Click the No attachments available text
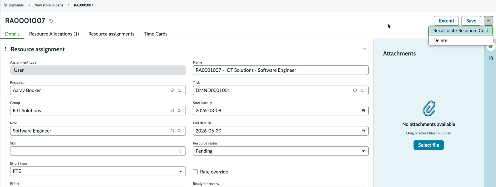496x187 pixels. (x=429, y=124)
